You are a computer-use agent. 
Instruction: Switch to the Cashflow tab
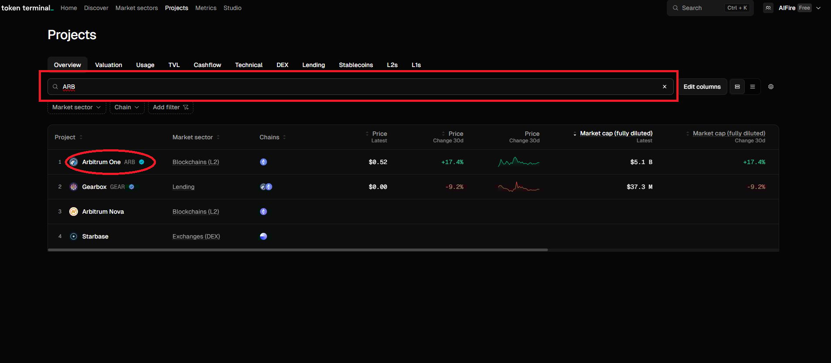[207, 65]
